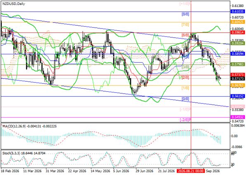Image resolution: width=246 pixels, height=175 pixels.
Task: Select the 0.58594 blue price label
Action: click(237, 54)
